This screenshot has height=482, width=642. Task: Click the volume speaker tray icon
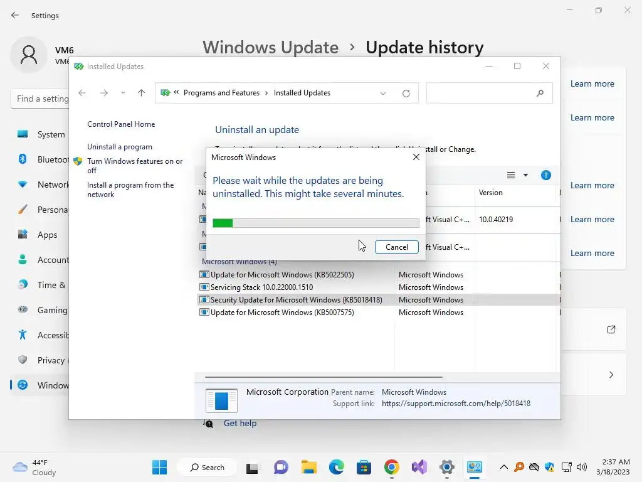pos(581,467)
